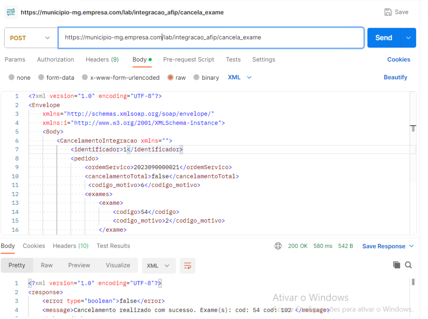Click the HTTP request type icon
The image size is (428, 319).
coord(11,12)
